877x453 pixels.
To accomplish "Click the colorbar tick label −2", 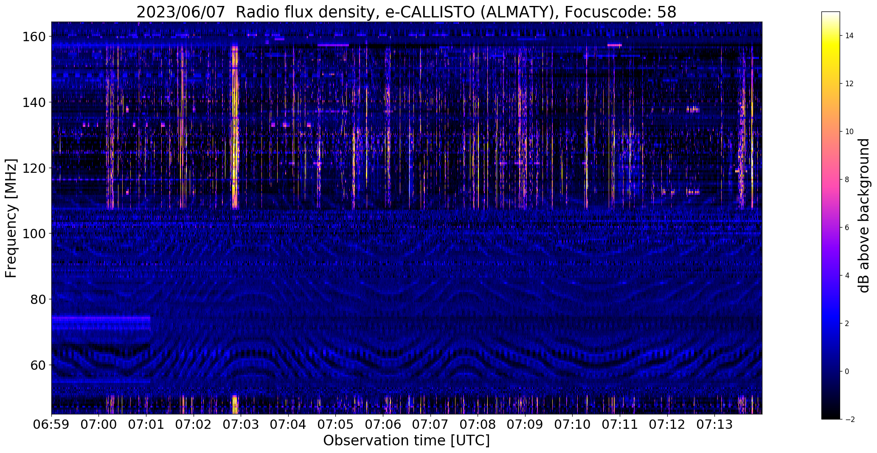I will click(x=849, y=419).
